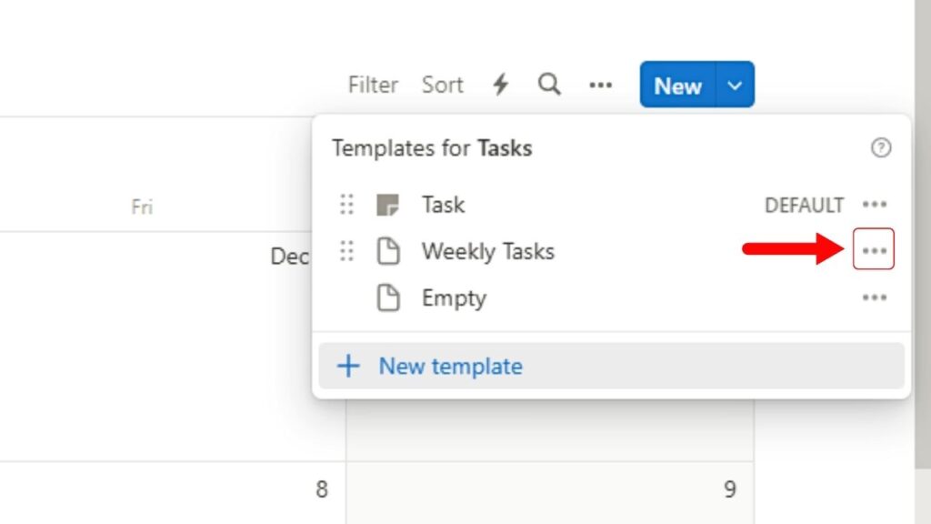931x524 pixels.
Task: Click the help question mark icon
Action: point(880,148)
